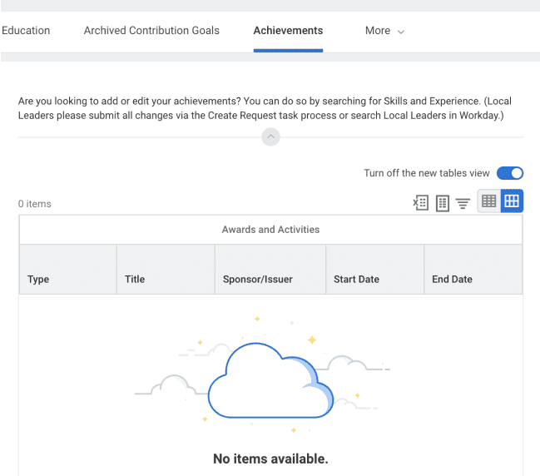The image size is (540, 476).
Task: Click the 'No items available.' message
Action: click(x=270, y=459)
